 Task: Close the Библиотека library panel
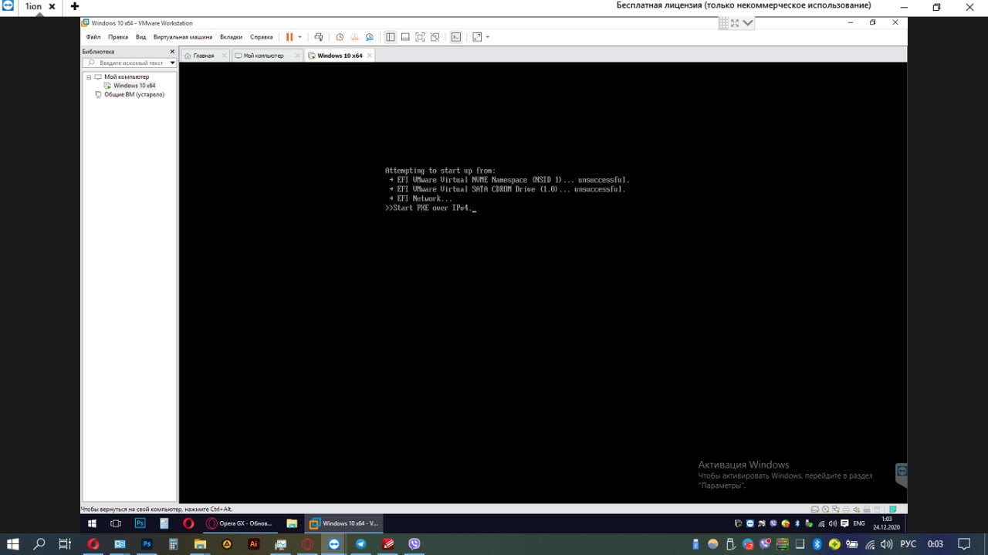[x=172, y=52]
